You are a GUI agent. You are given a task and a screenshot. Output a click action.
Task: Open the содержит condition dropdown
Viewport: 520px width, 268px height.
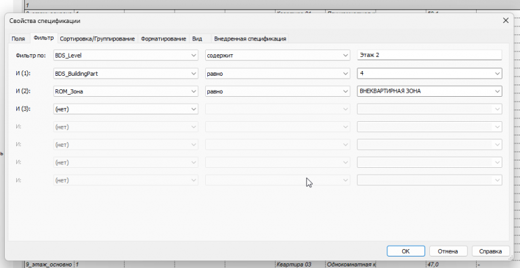point(277,55)
